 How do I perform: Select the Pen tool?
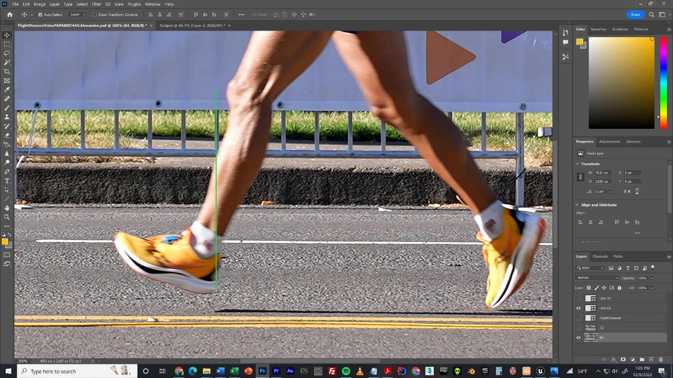tap(7, 172)
